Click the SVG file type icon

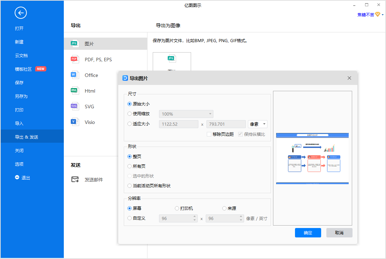(75, 107)
